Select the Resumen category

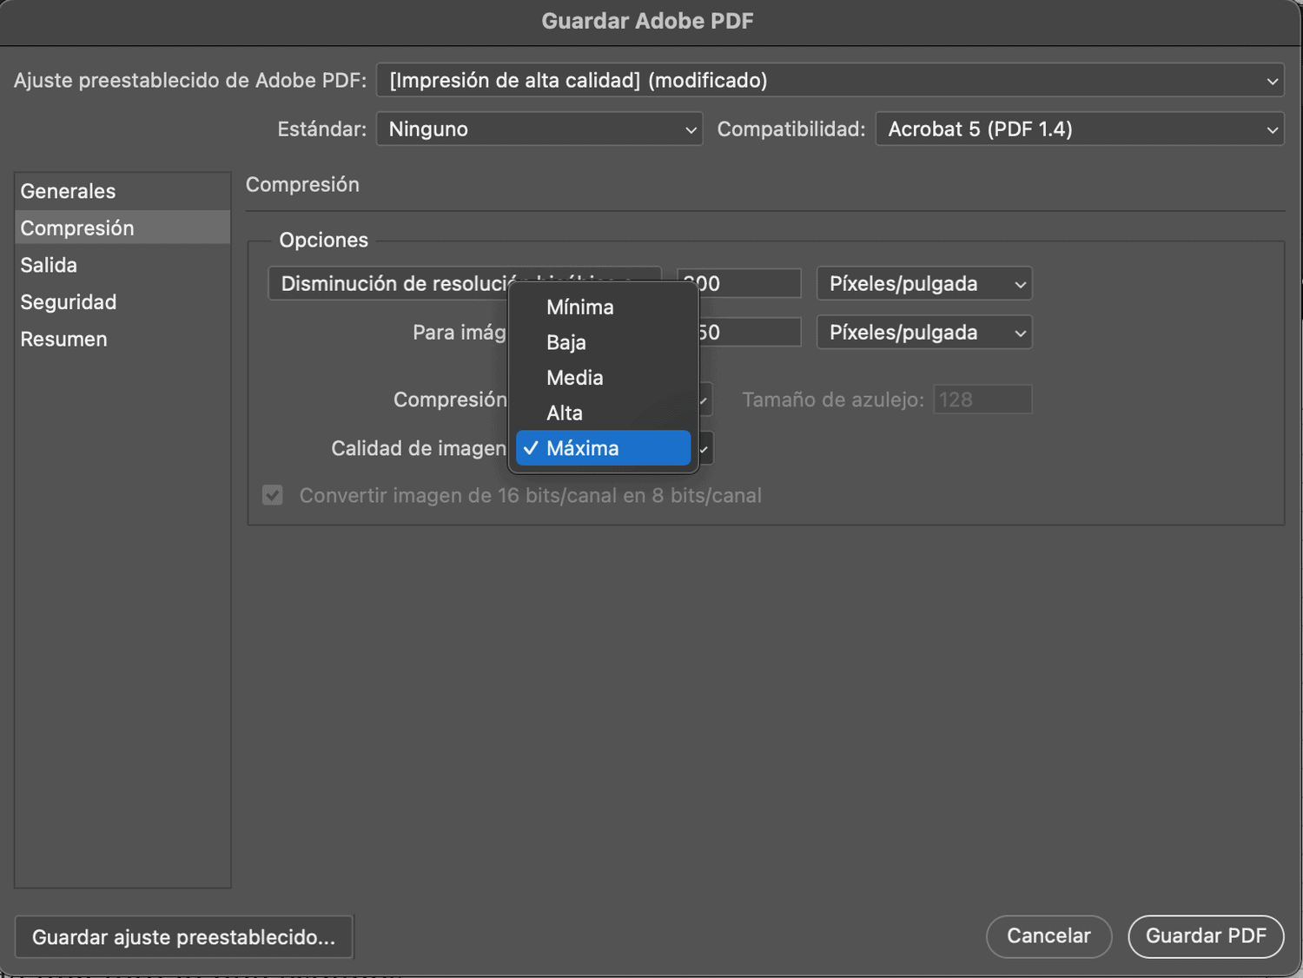tap(122, 340)
